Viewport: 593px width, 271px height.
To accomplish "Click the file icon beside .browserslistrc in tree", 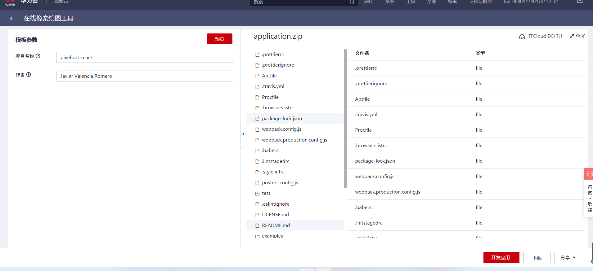I will [257, 108].
